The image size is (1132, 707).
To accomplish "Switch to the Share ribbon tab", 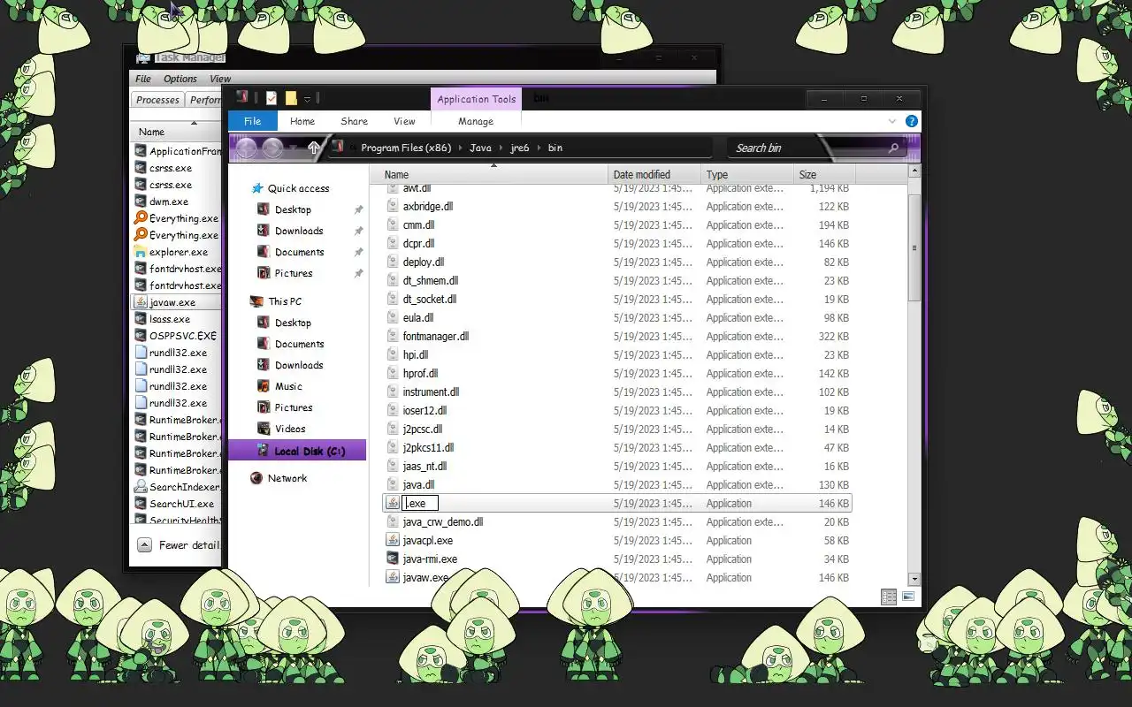I will coord(354,122).
